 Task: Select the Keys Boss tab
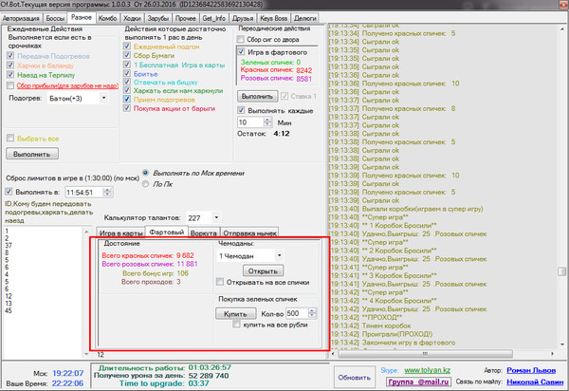pos(274,18)
